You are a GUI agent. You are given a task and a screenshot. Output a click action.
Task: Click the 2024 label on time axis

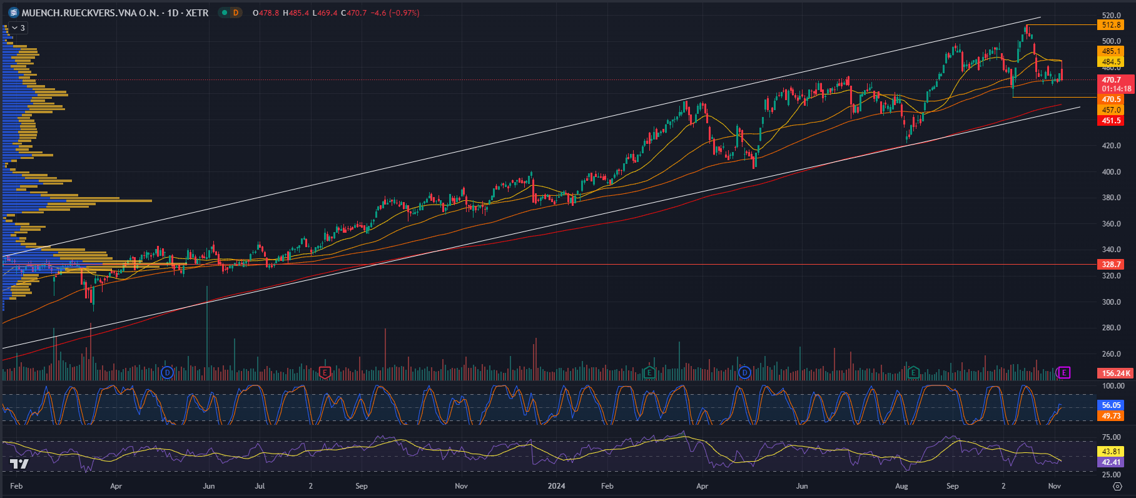pyautogui.click(x=556, y=486)
